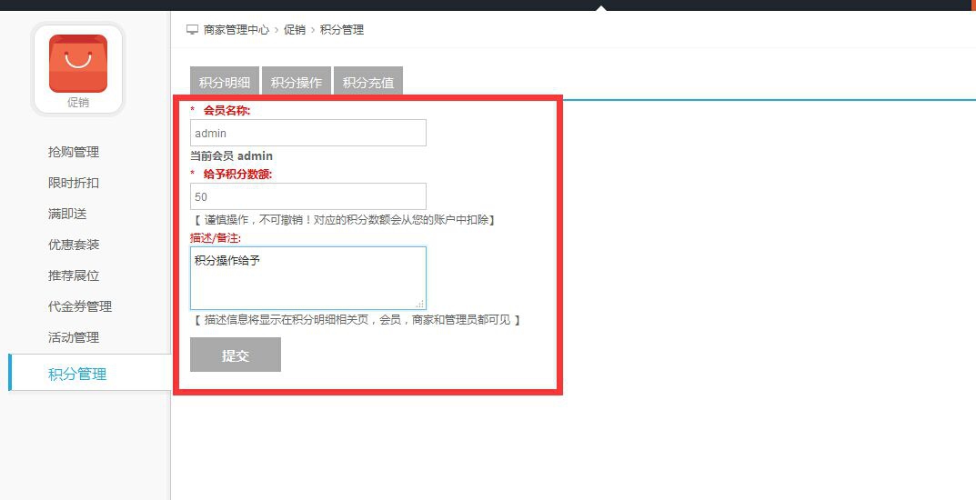The height and width of the screenshot is (500, 976).
Task: Click the 描述信息 hint text
Action: coord(357,320)
